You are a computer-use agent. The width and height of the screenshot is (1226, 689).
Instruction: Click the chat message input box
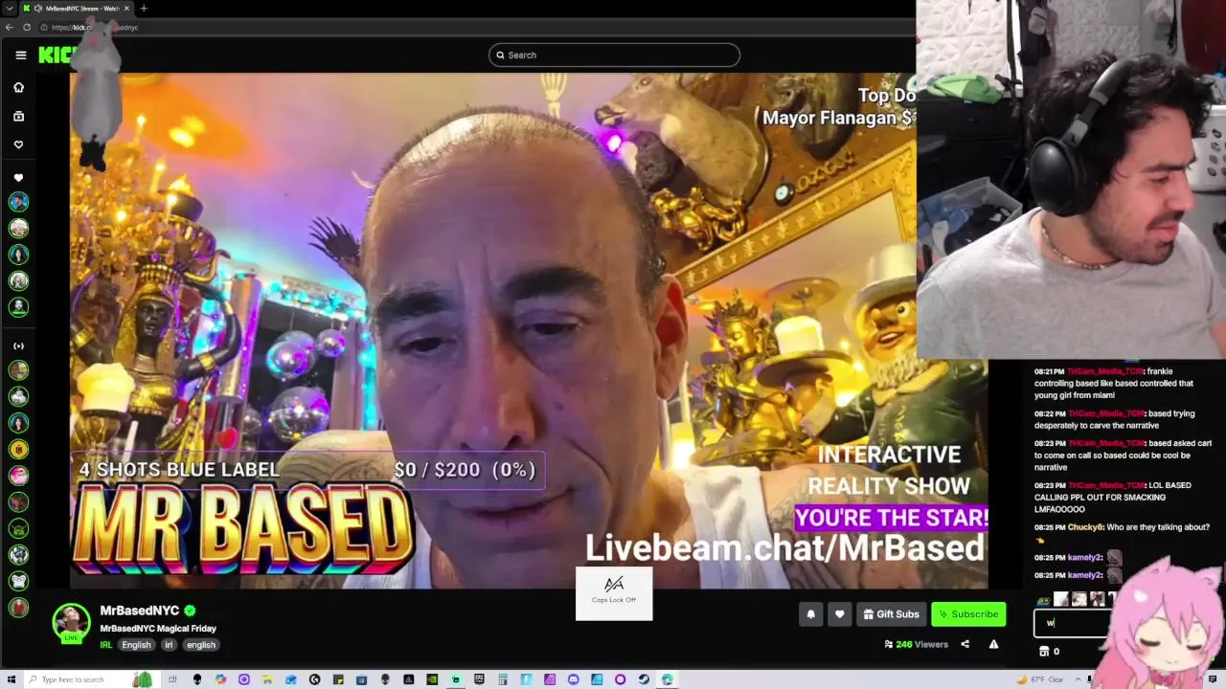(1071, 623)
